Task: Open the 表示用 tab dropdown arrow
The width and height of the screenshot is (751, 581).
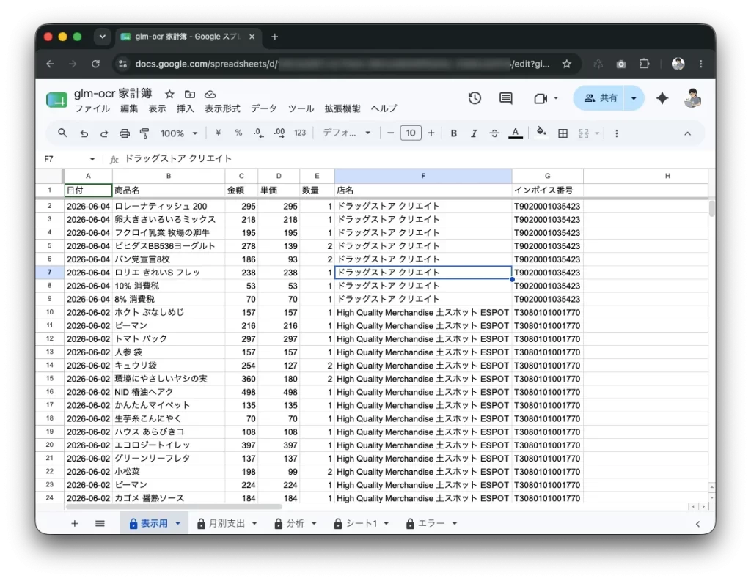Action: click(177, 524)
